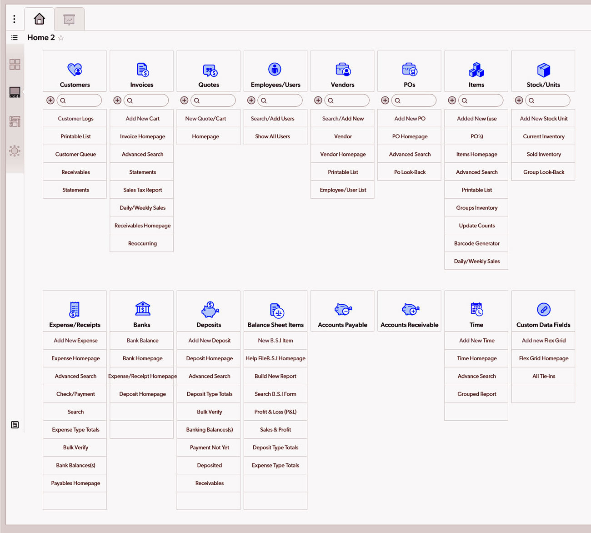Screen dimensions: 591x533
Task: Select the grid layout icon in sidebar
Action: point(15,64)
